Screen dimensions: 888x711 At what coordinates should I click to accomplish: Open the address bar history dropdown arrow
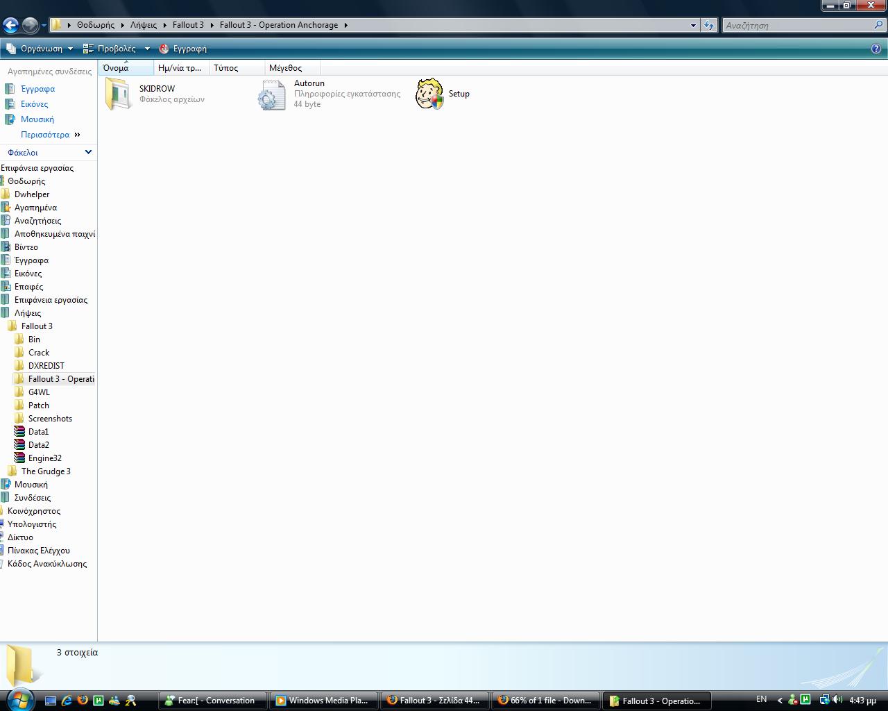(x=693, y=26)
